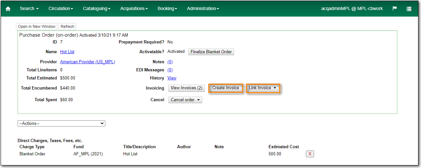
Task: Open the Search menu
Action: click(29, 8)
